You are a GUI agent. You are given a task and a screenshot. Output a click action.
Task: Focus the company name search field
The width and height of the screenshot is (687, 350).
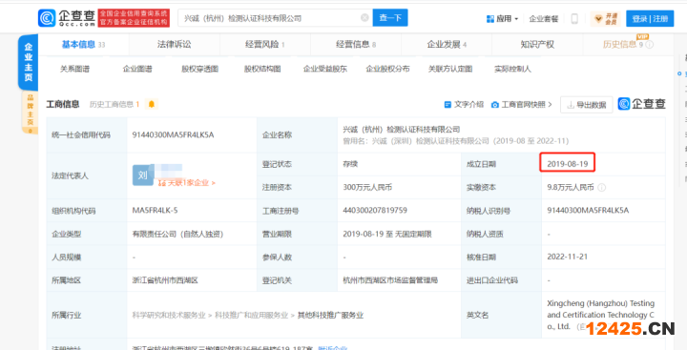click(275, 18)
